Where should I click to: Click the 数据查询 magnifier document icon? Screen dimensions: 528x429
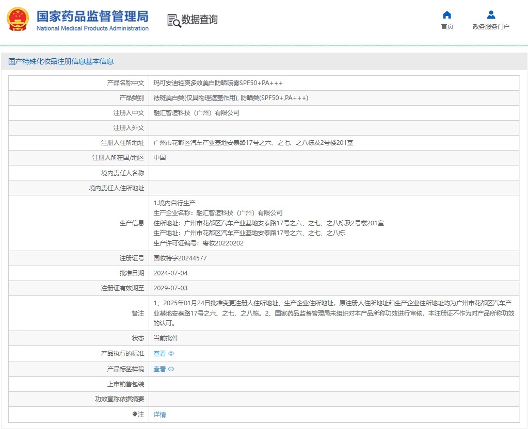pos(174,20)
